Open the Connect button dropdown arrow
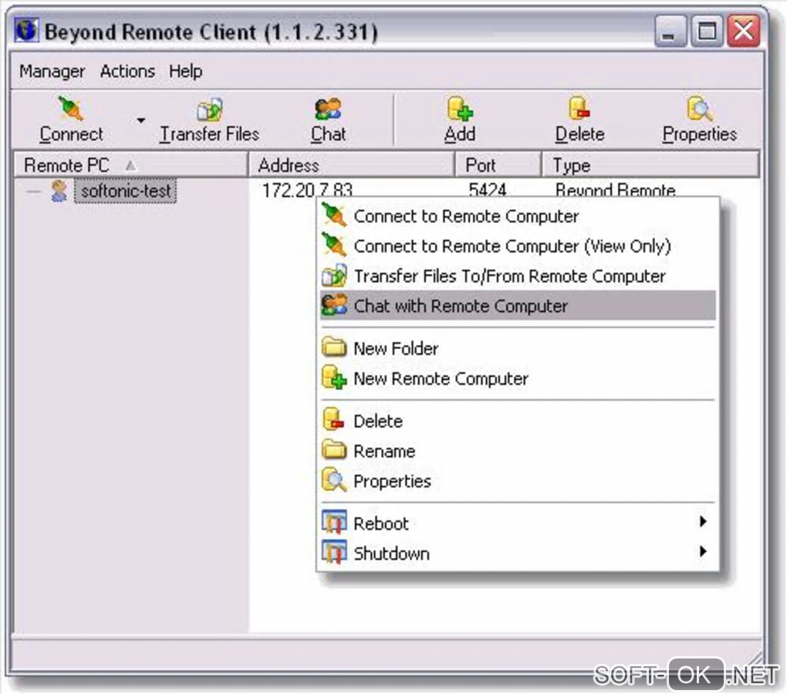Viewport: 787px width, 694px height. point(141,120)
